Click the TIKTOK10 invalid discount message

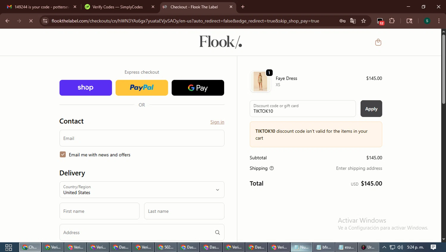316,134
